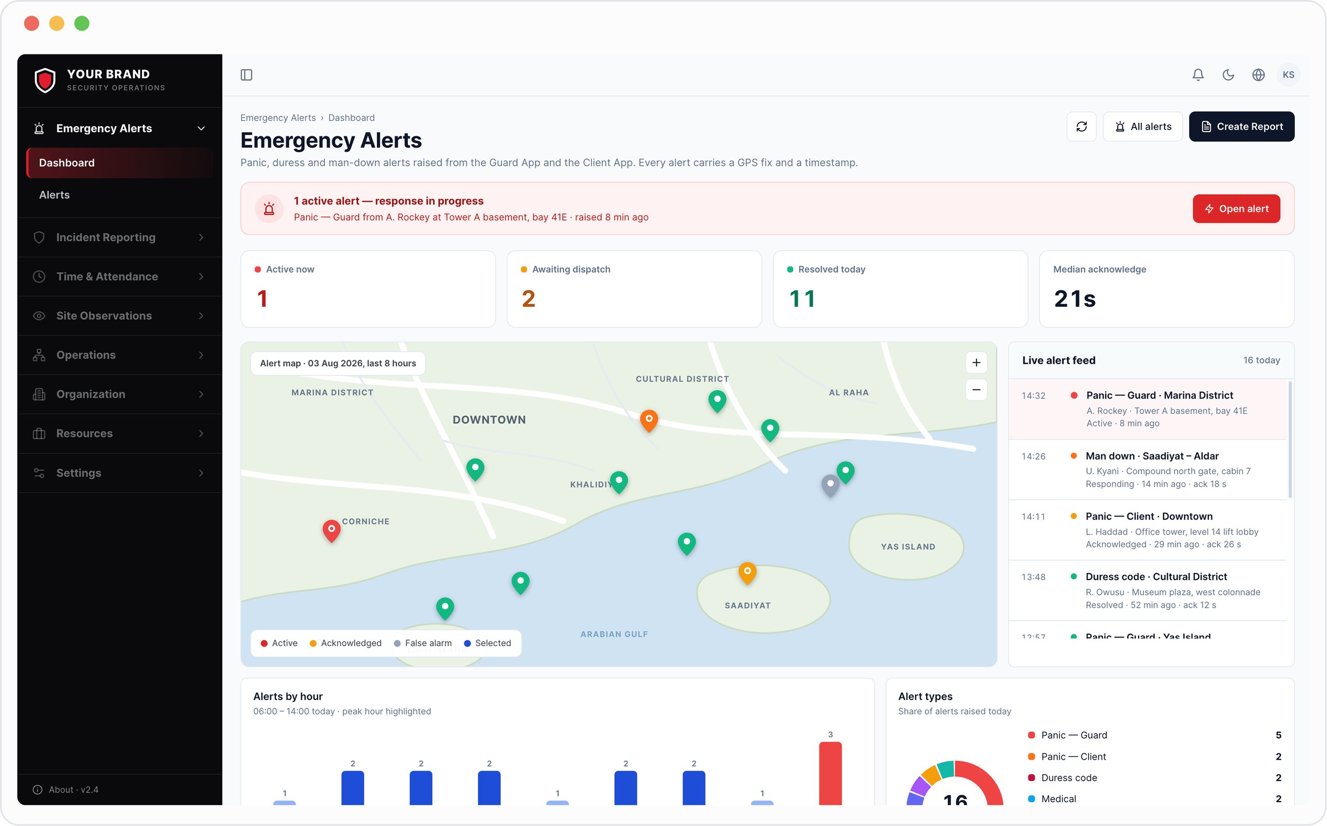Select the grey false-alarm map pin
The height and width of the screenshot is (826, 1327).
(x=830, y=485)
